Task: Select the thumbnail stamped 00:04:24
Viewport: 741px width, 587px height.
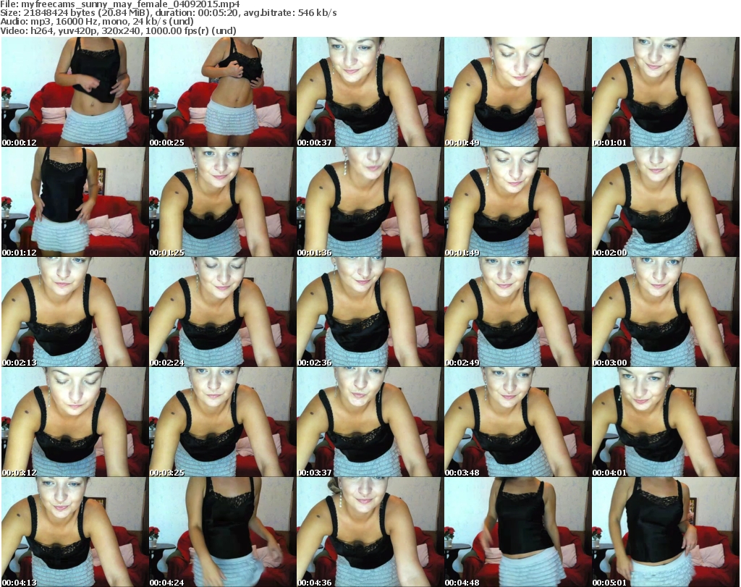Action: (222, 532)
